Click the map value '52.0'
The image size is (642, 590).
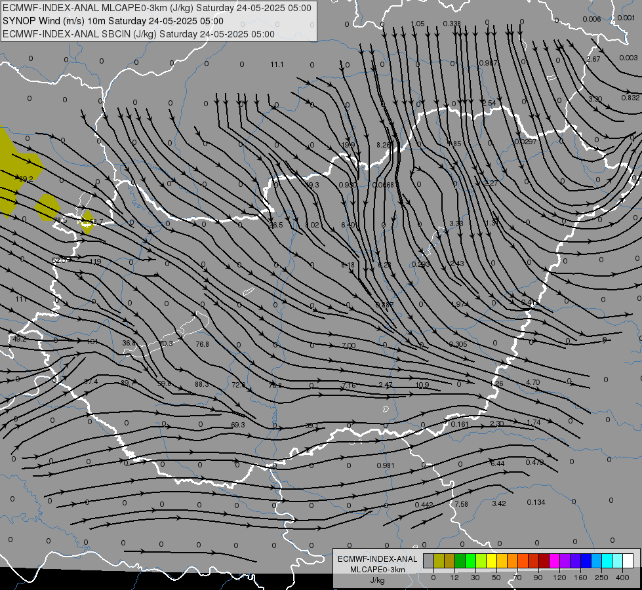[x=59, y=260]
